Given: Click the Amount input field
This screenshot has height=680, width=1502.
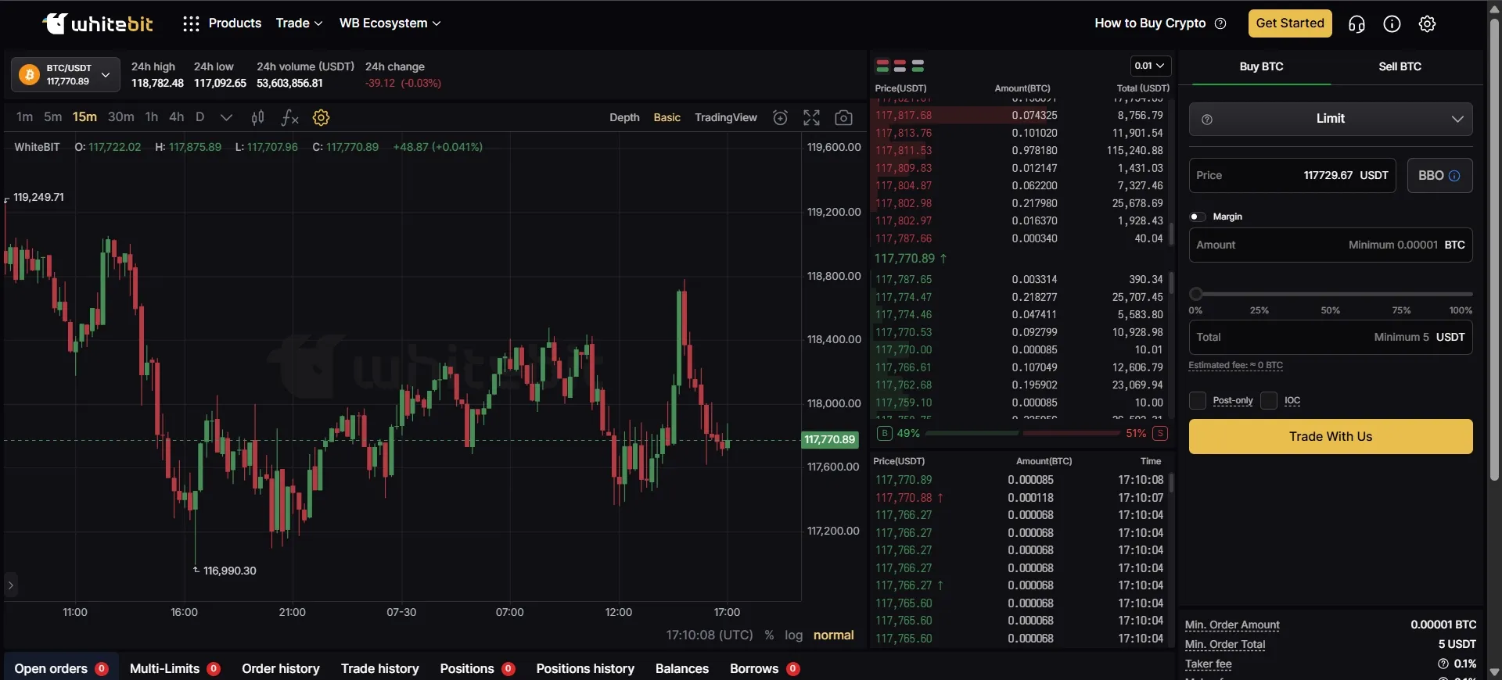Looking at the screenshot, I should 1331,245.
